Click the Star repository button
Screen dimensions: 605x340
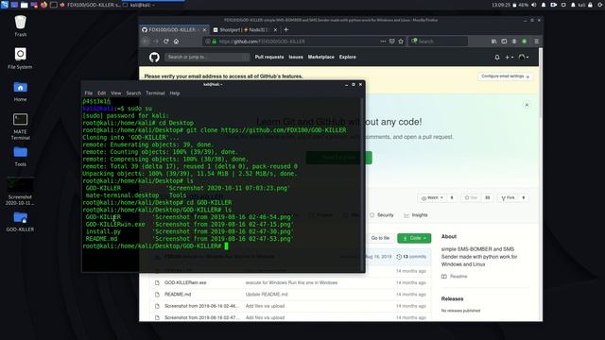tap(471, 197)
